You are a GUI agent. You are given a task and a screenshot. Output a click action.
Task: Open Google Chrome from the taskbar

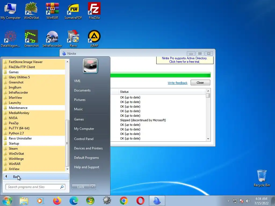coord(124,201)
